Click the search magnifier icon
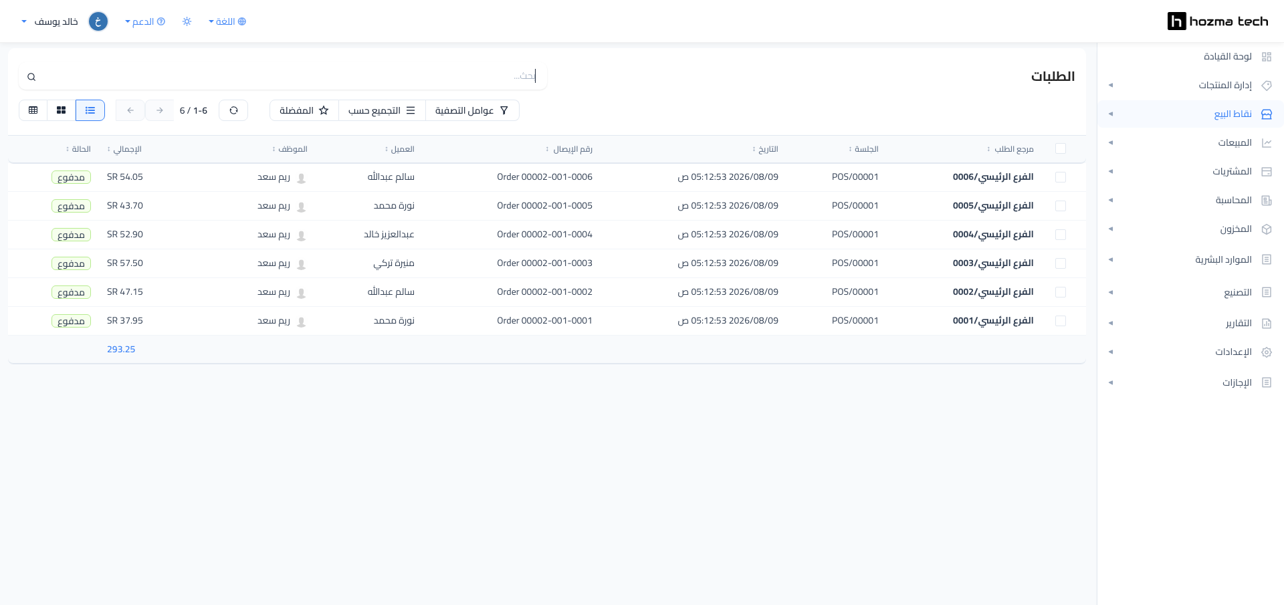Screen dimensions: 1284x605 [x=31, y=77]
